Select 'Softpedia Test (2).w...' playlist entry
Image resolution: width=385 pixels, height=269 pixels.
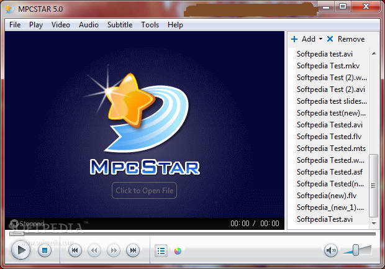coord(332,78)
